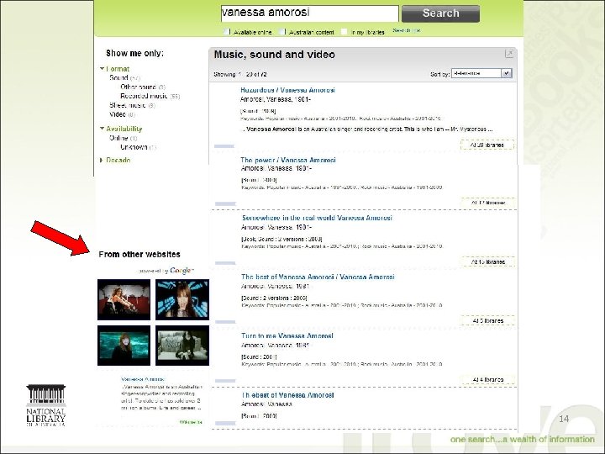Select the Video format filter
The height and width of the screenshot is (454, 605).
118,114
